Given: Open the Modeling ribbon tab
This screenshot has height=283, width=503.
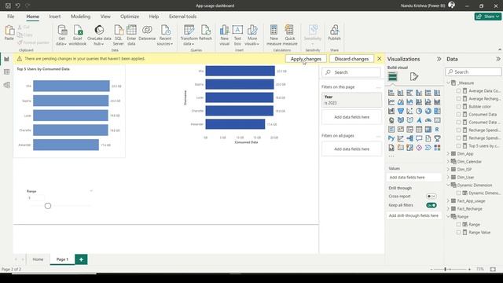Looking at the screenshot, I should point(80,17).
